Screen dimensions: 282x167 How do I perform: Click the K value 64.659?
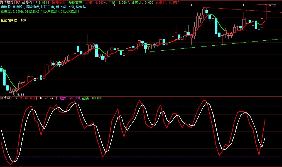(30, 98)
